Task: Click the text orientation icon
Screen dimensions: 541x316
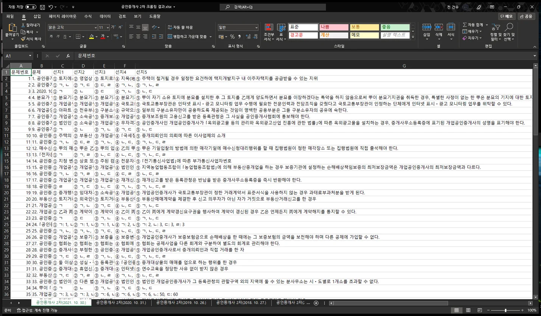Action: coord(154,27)
